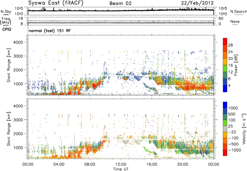Click the 'Beam 02' label
Screen dimensions: 247x171
click(120, 3)
